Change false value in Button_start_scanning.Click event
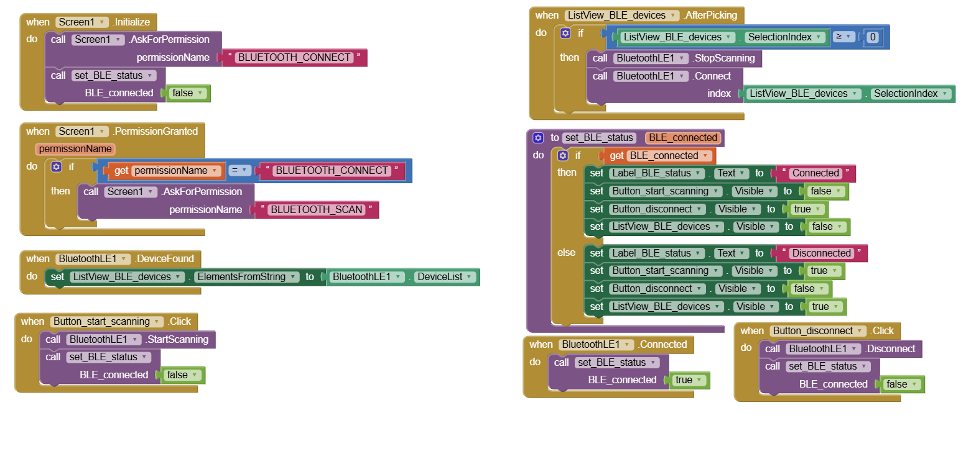The width and height of the screenshot is (976, 459). tap(182, 375)
